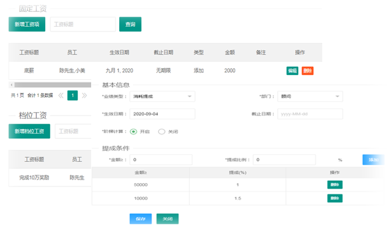Delete the 底薪 salary row

tap(307, 70)
